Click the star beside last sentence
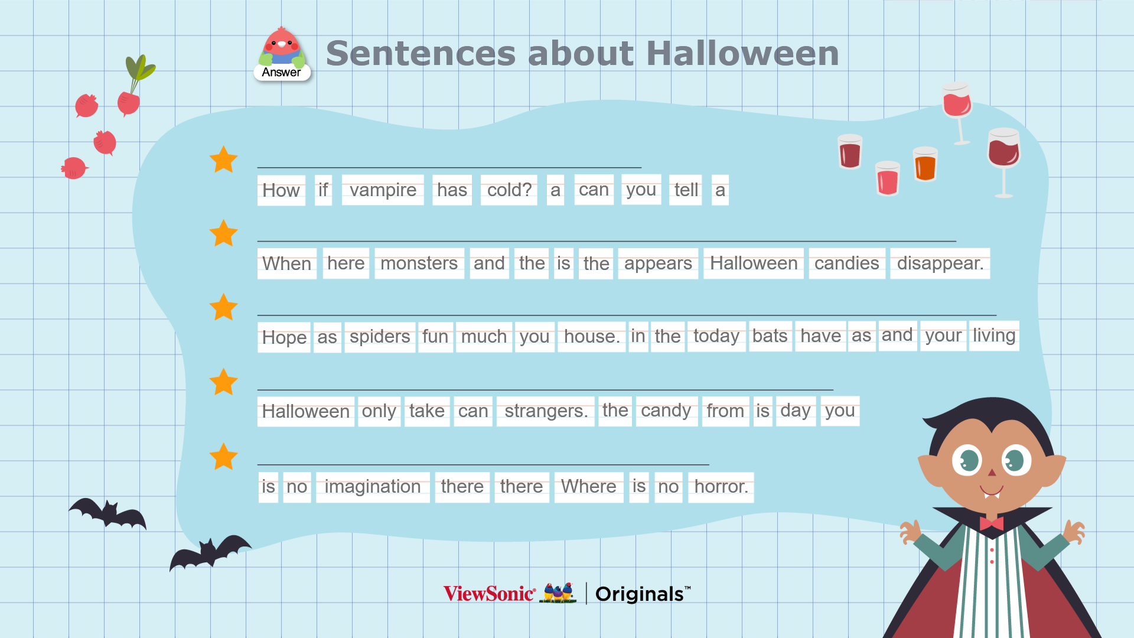 click(223, 457)
